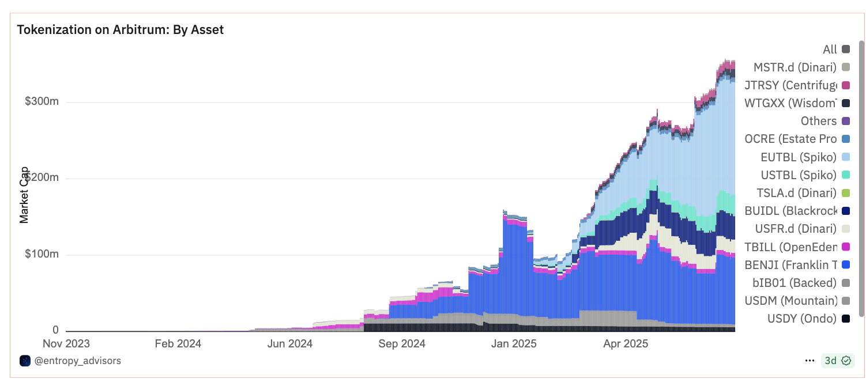
Task: Click the green verified checkmark icon
Action: [846, 361]
